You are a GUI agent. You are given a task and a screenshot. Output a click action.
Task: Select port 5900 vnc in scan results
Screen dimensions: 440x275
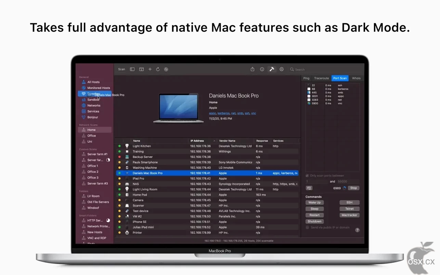click(333, 103)
